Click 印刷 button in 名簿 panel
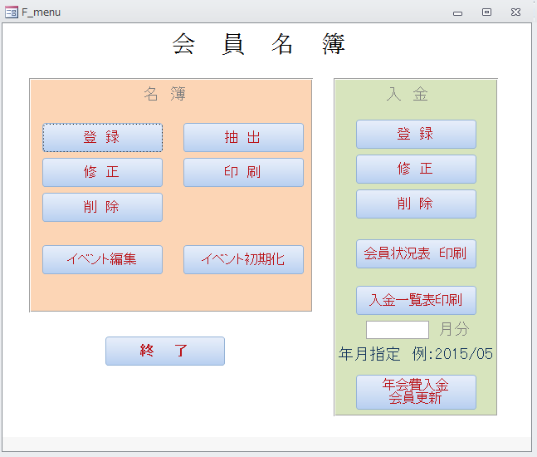537x457 pixels. tap(243, 173)
